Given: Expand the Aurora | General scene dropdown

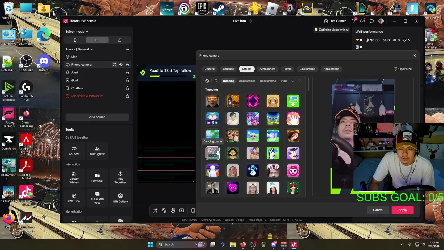Looking at the screenshot, I should pos(79,49).
